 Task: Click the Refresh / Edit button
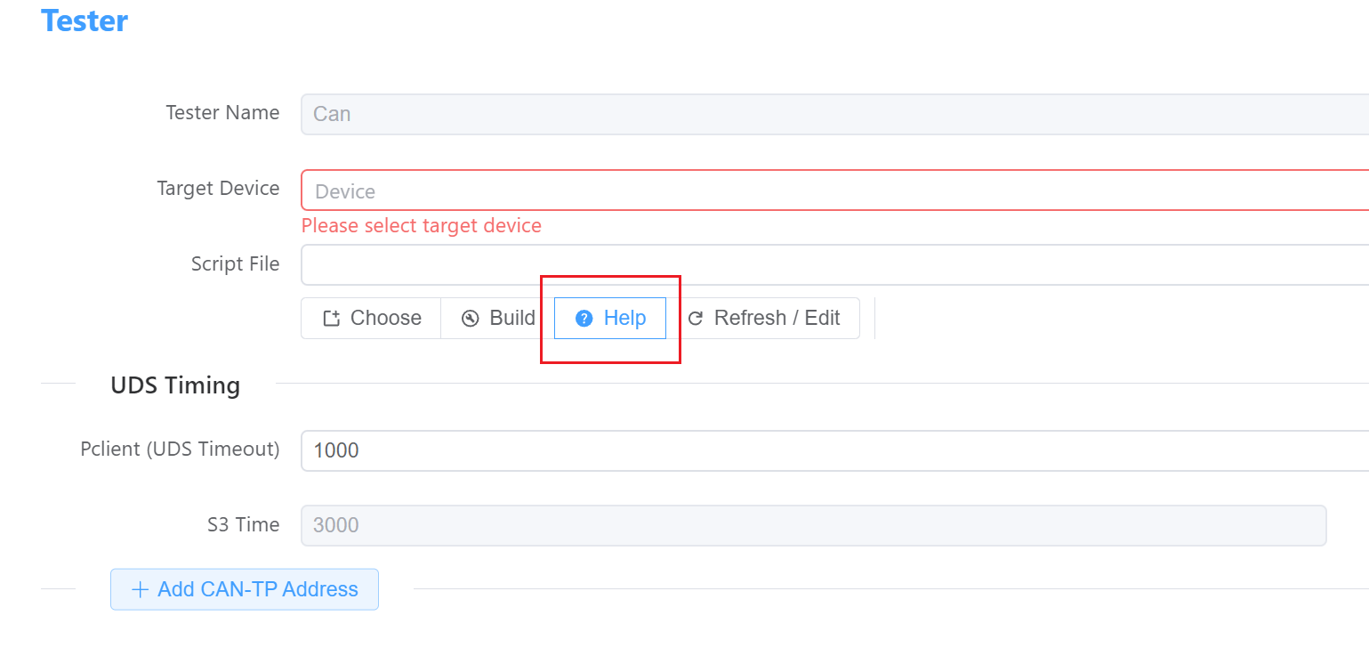[763, 319]
